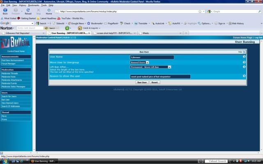Click help icon beside Reason to show row
Viewport: 263px width, 164px height.
[244, 76]
